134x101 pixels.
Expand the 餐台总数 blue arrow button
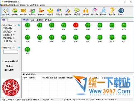coord(19,25)
